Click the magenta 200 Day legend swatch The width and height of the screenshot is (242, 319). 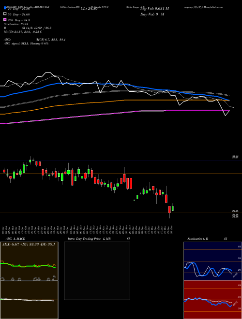[x=5, y=19]
